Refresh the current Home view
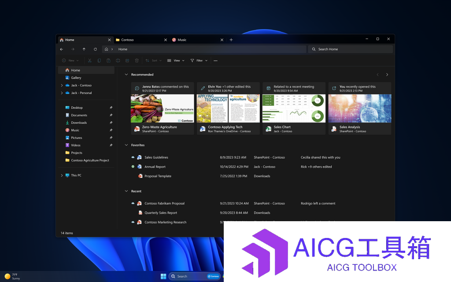451x282 pixels. tap(95, 49)
